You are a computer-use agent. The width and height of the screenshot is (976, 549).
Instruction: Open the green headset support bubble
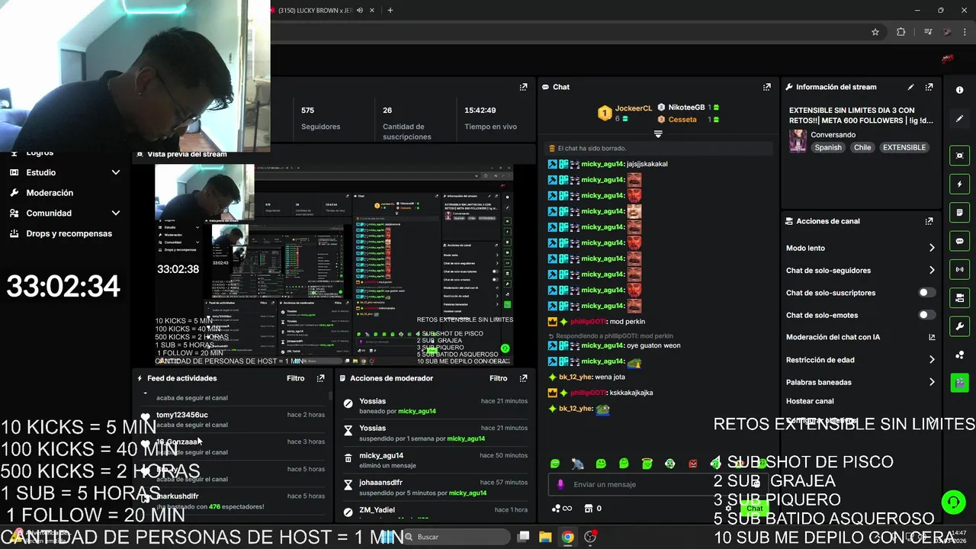tap(953, 502)
